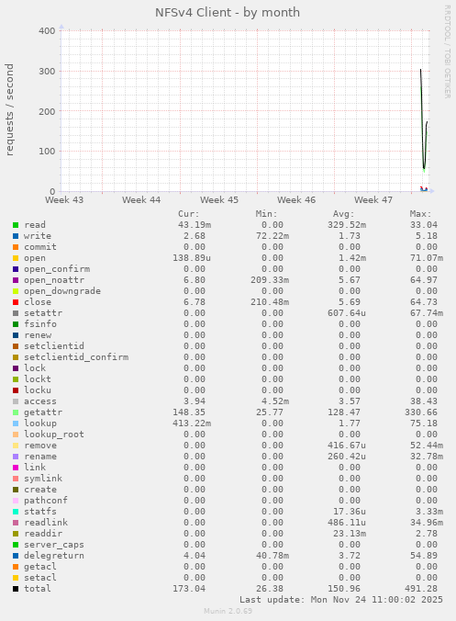Select the 'symlink' legend label
Screen dimensions: 456x621
(x=43, y=479)
